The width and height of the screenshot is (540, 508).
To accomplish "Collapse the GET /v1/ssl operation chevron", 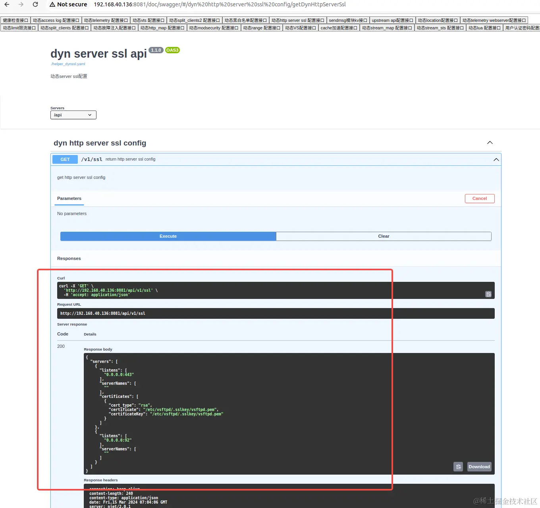I will pyautogui.click(x=496, y=159).
